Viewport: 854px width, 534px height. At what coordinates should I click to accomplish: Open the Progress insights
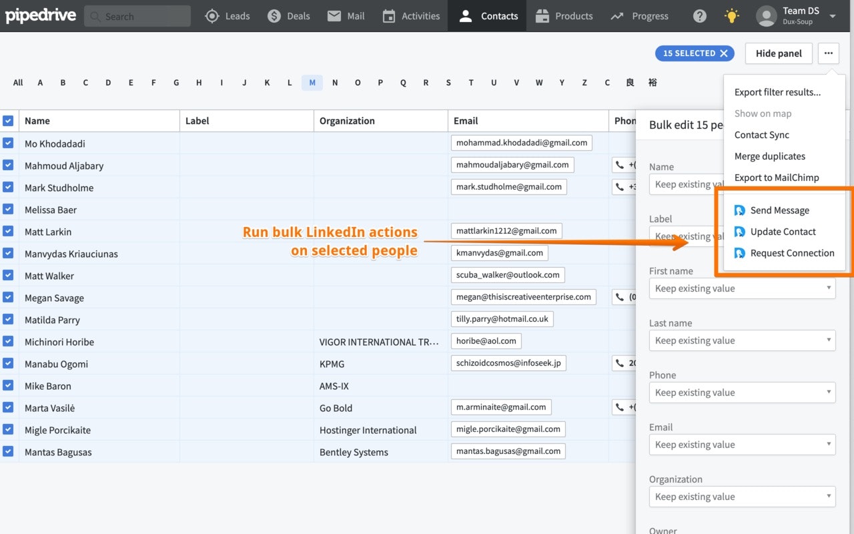point(639,15)
